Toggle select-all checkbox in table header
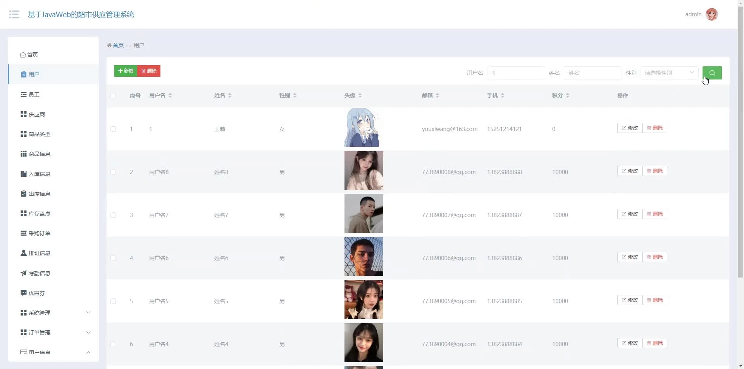 pos(113,95)
